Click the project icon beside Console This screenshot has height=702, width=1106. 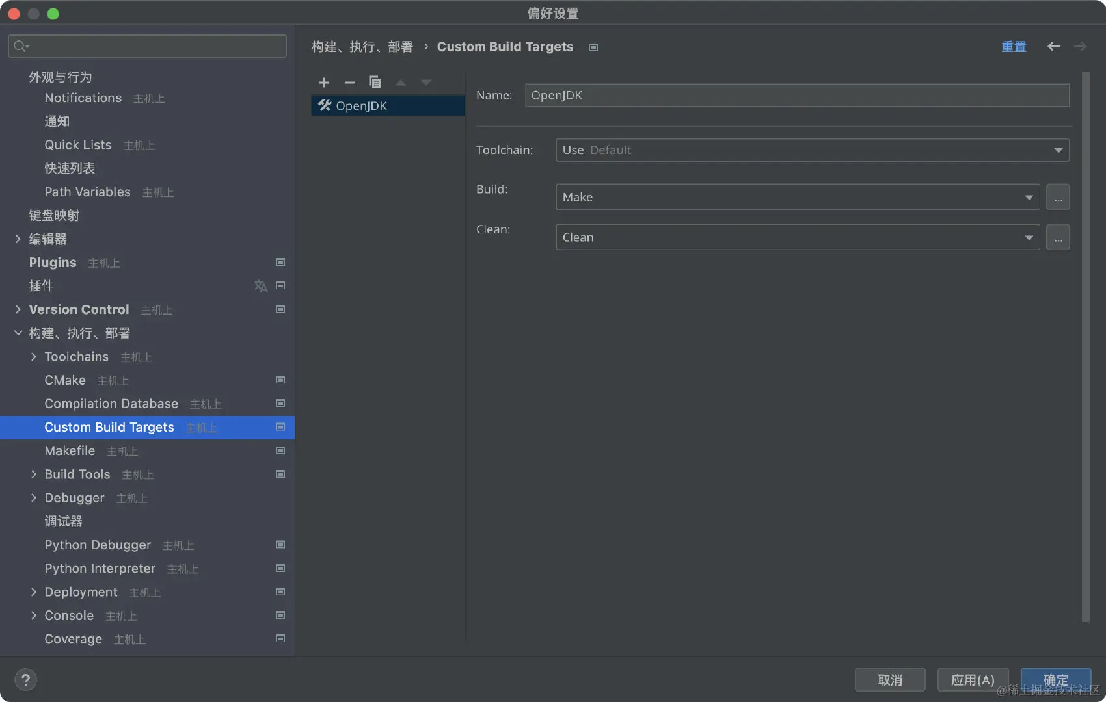(x=280, y=616)
